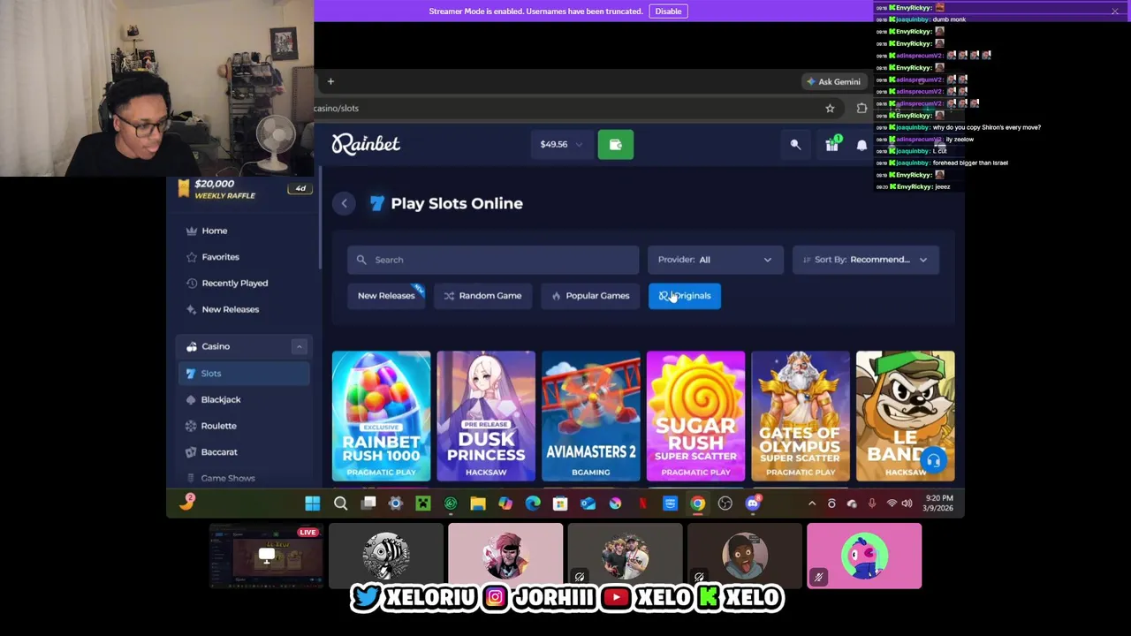Disable Streamer Mode
The width and height of the screenshot is (1131, 636).
click(x=668, y=11)
